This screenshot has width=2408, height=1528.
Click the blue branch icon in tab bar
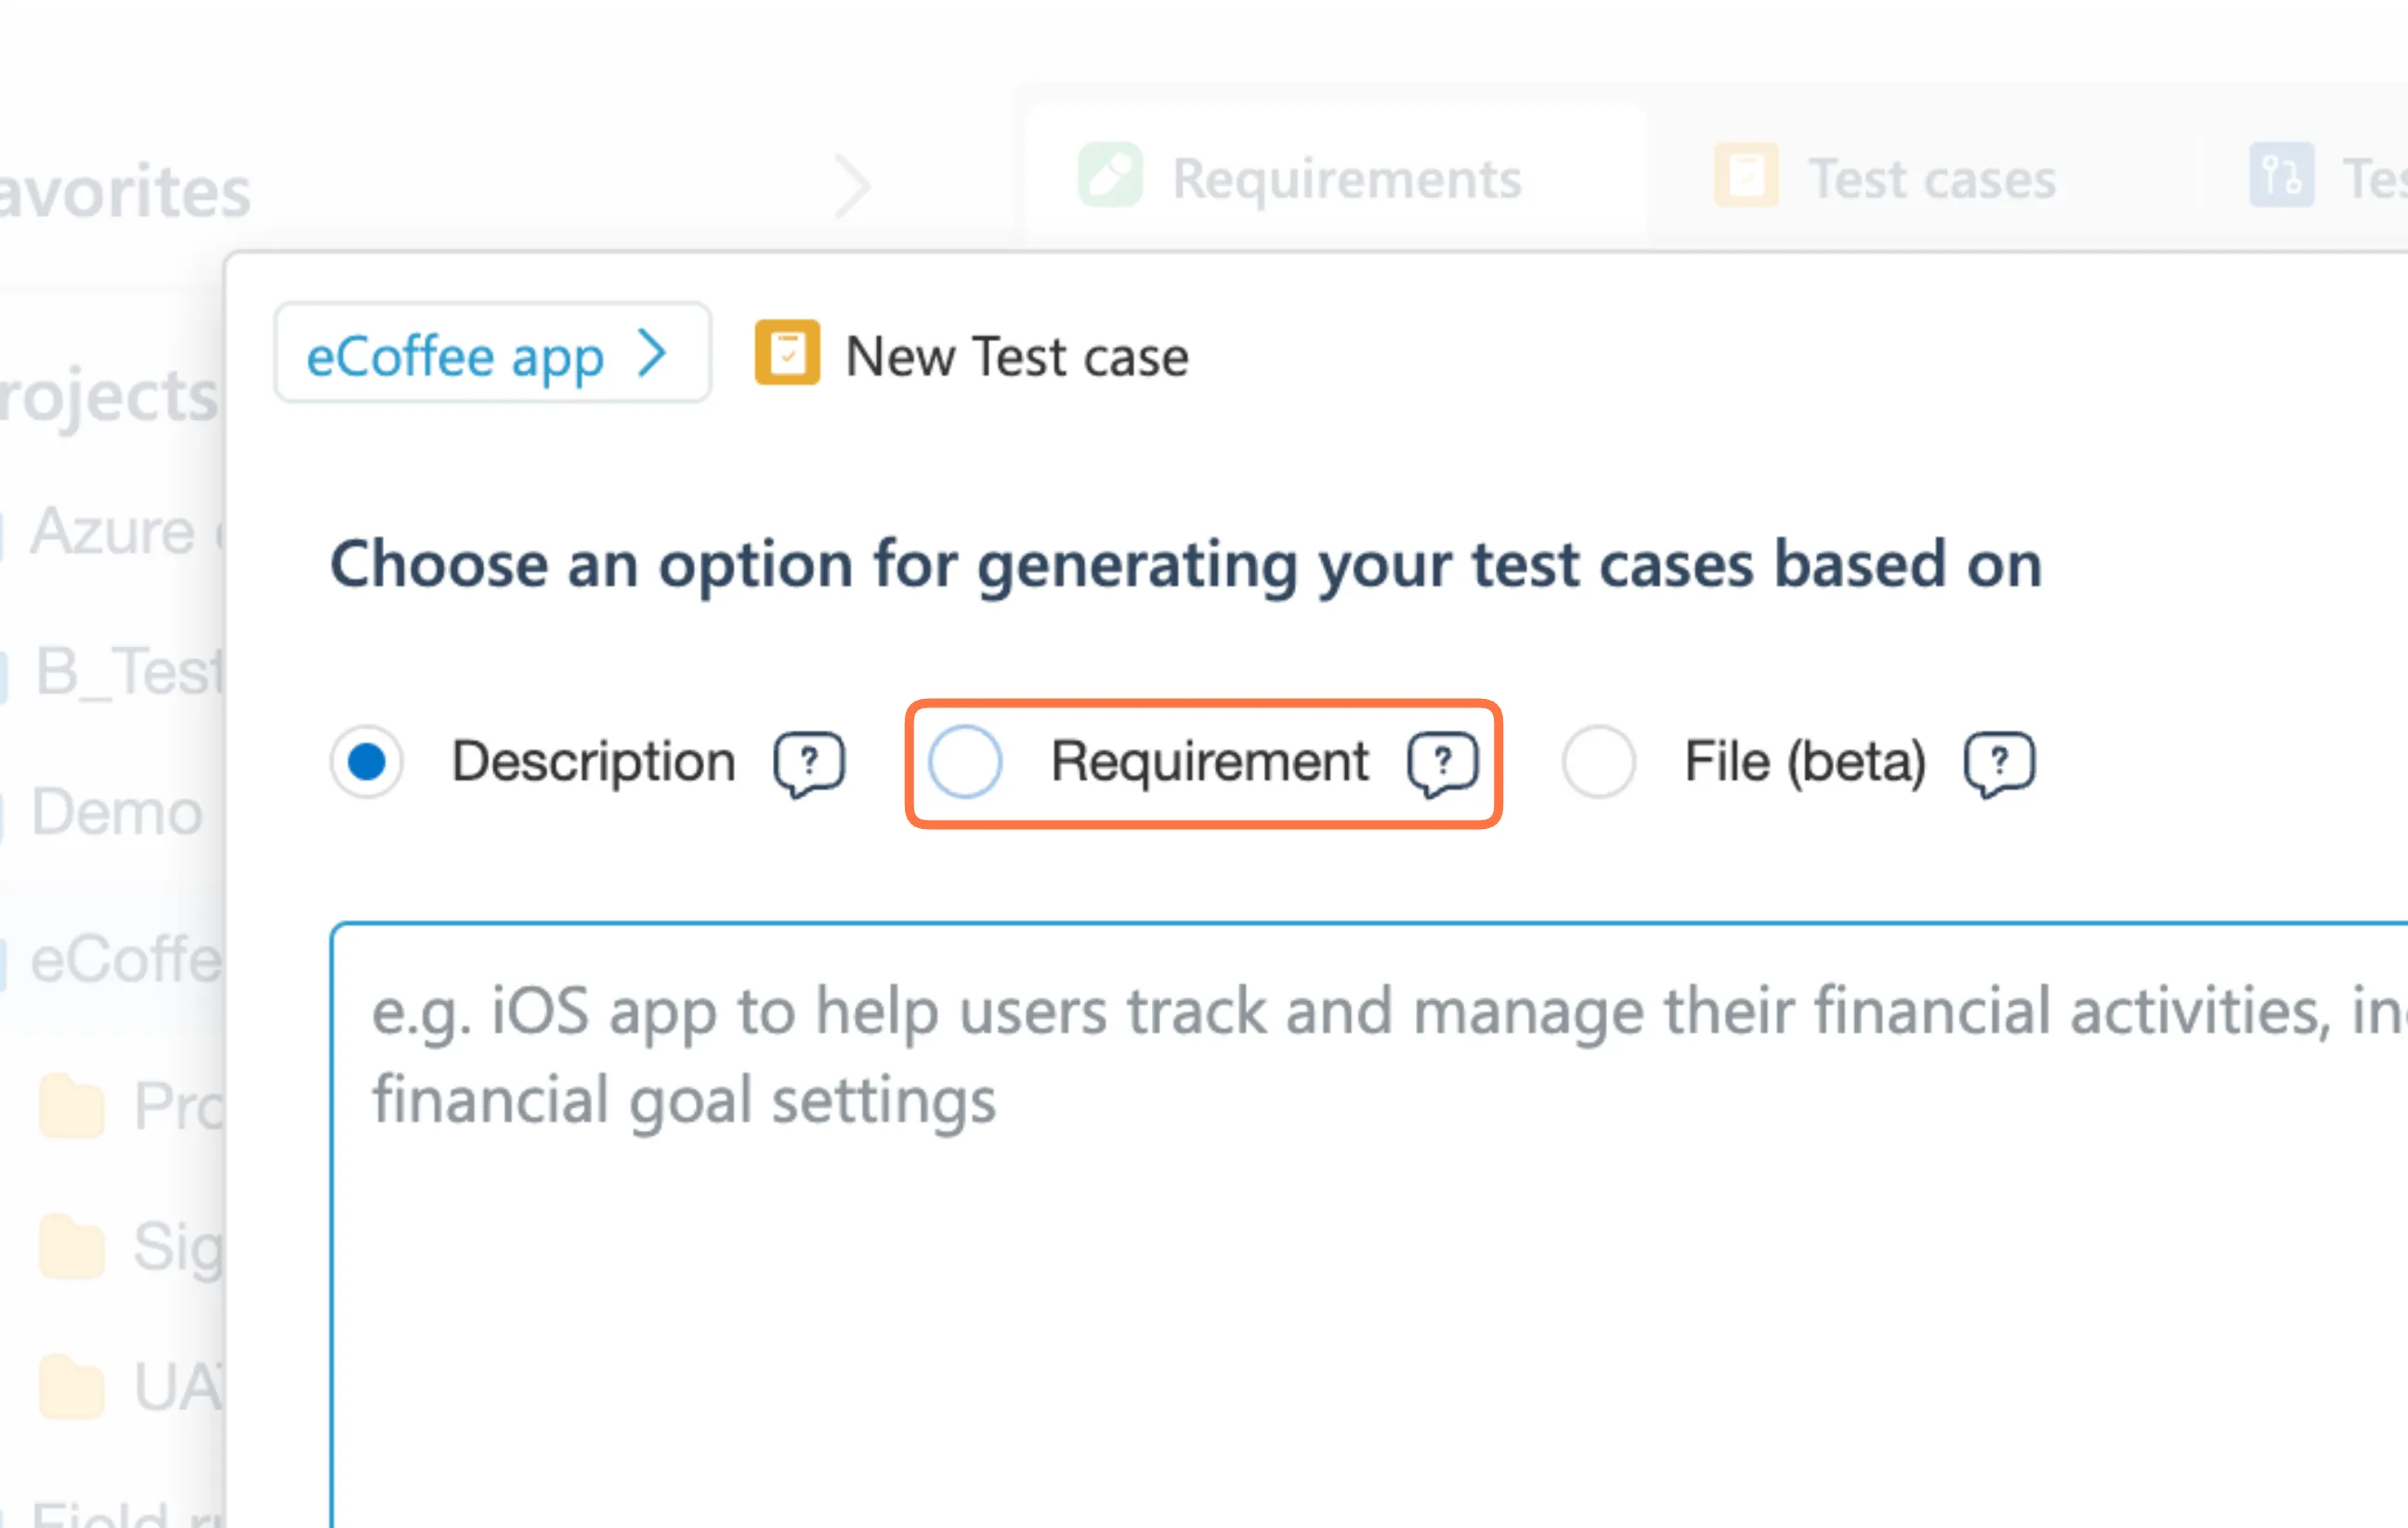pyautogui.click(x=2281, y=176)
